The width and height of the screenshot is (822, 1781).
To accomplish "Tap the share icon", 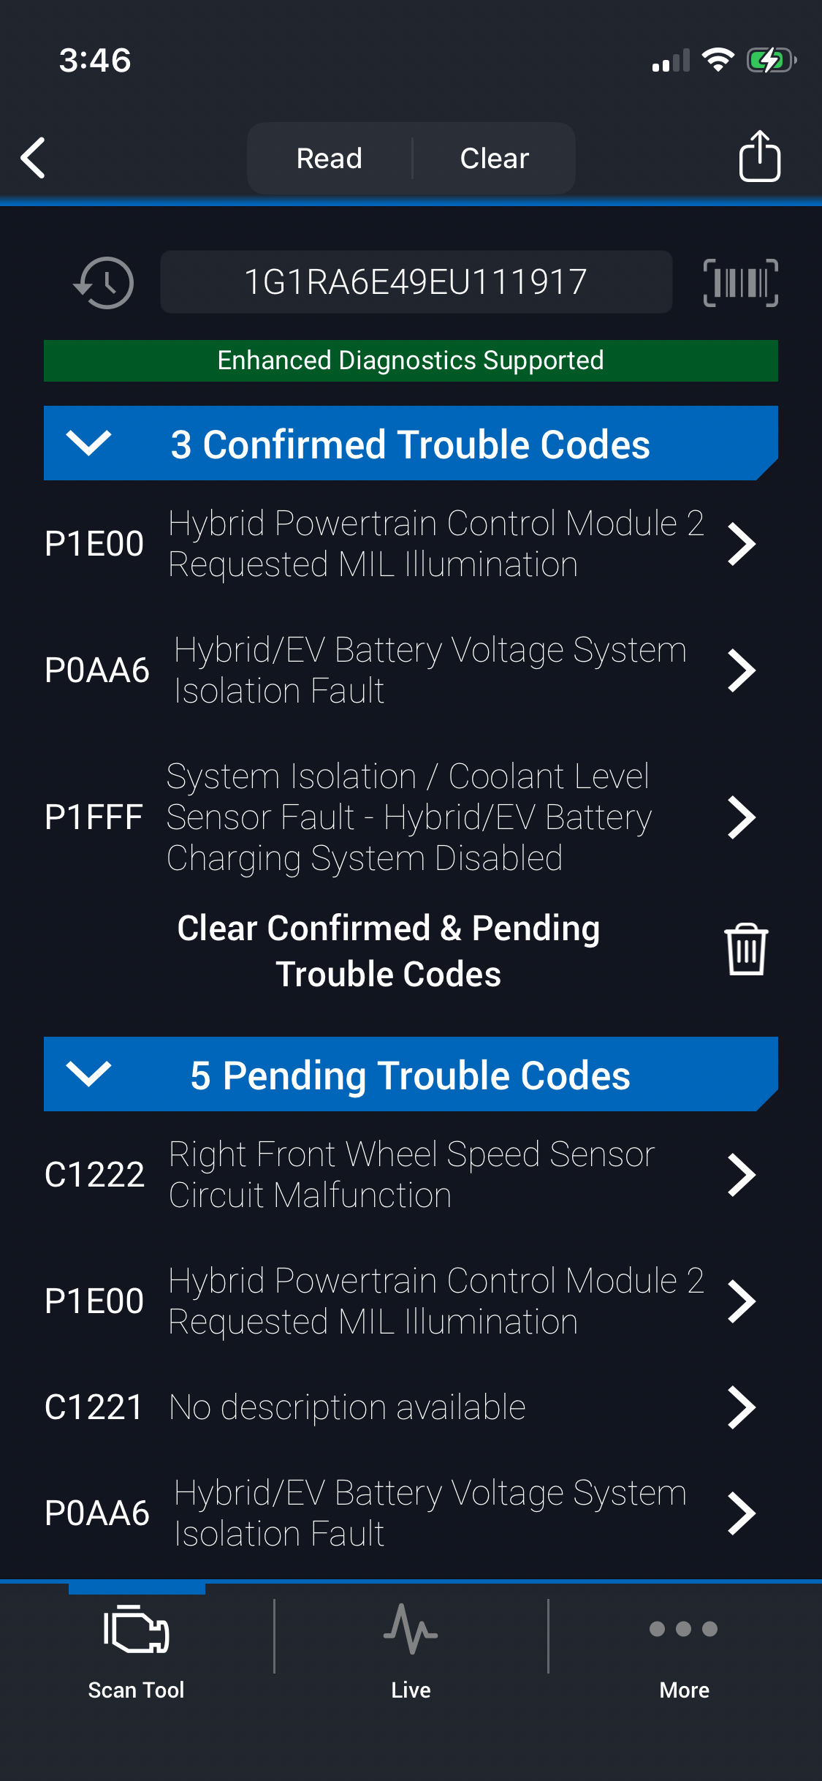I will click(x=759, y=156).
